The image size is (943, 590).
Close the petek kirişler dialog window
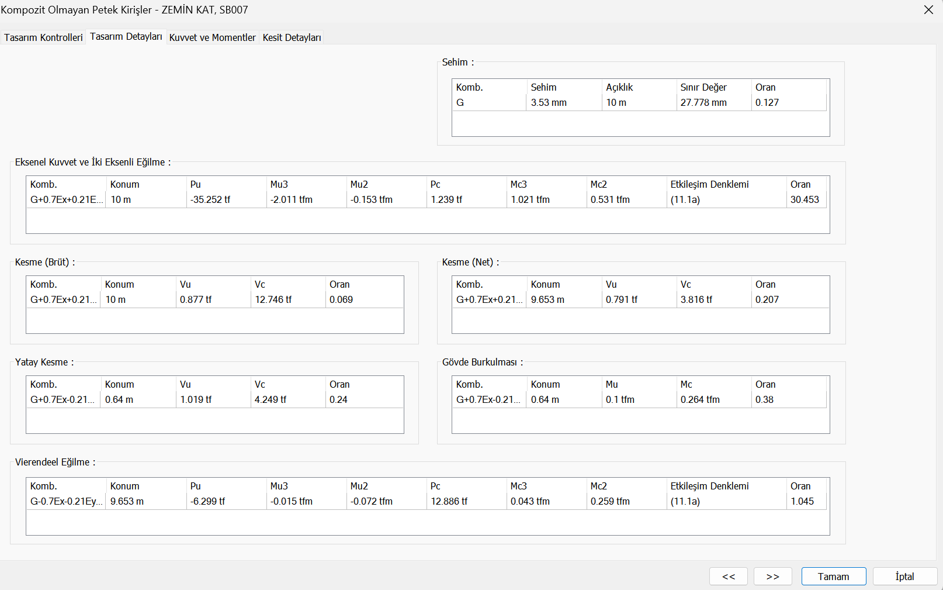click(928, 10)
